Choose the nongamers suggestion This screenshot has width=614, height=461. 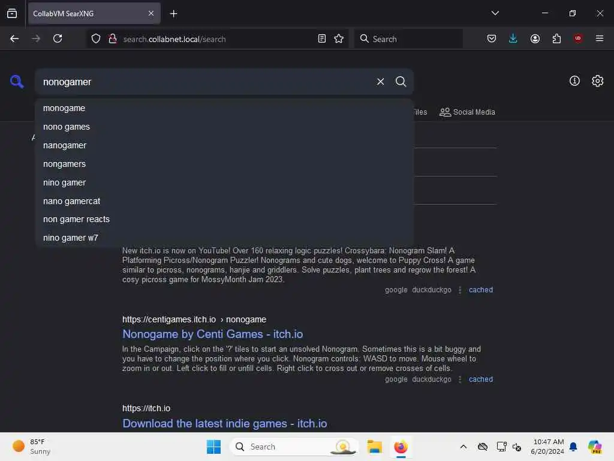224,164
